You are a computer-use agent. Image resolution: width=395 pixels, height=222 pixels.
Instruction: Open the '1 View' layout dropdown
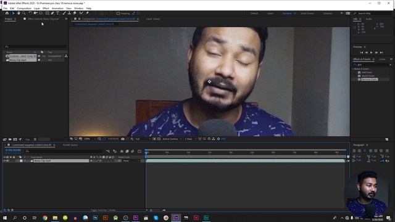(190, 139)
